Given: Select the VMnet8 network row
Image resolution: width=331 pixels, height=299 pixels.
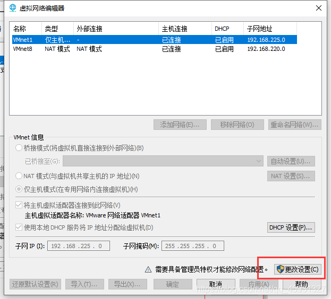Looking at the screenshot, I should (155, 49).
